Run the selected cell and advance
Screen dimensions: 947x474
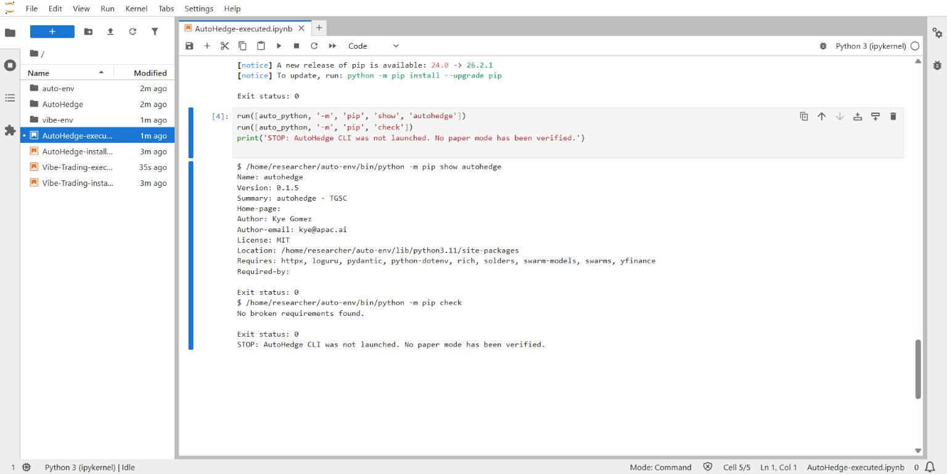click(279, 46)
